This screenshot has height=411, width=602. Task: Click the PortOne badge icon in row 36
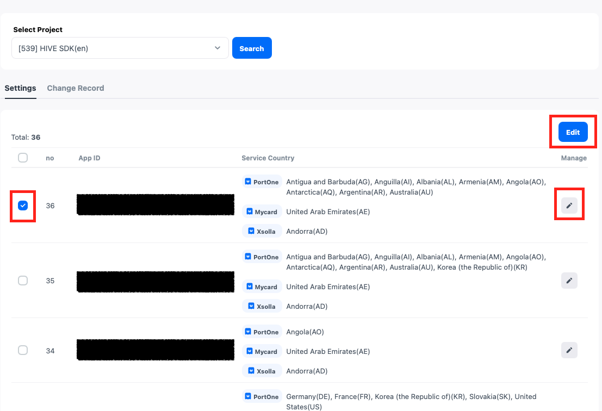[x=248, y=182]
